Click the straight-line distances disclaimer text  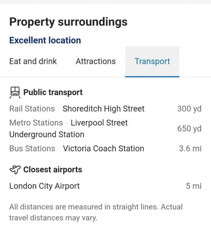point(96,212)
